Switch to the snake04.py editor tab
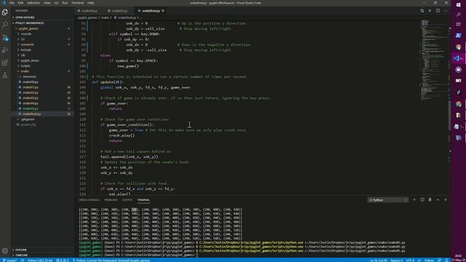The height and width of the screenshot is (262, 466). pos(89,11)
